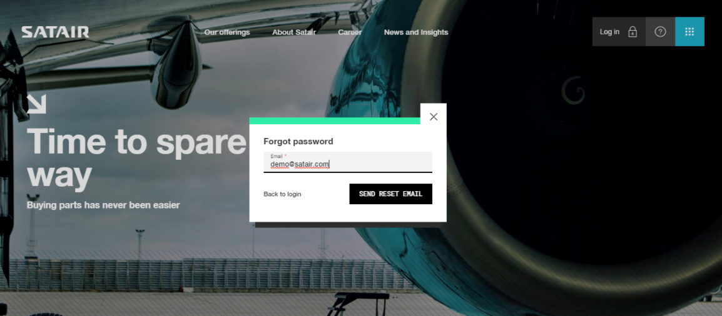
Task: Follow the Back to login link
Action: 282,194
